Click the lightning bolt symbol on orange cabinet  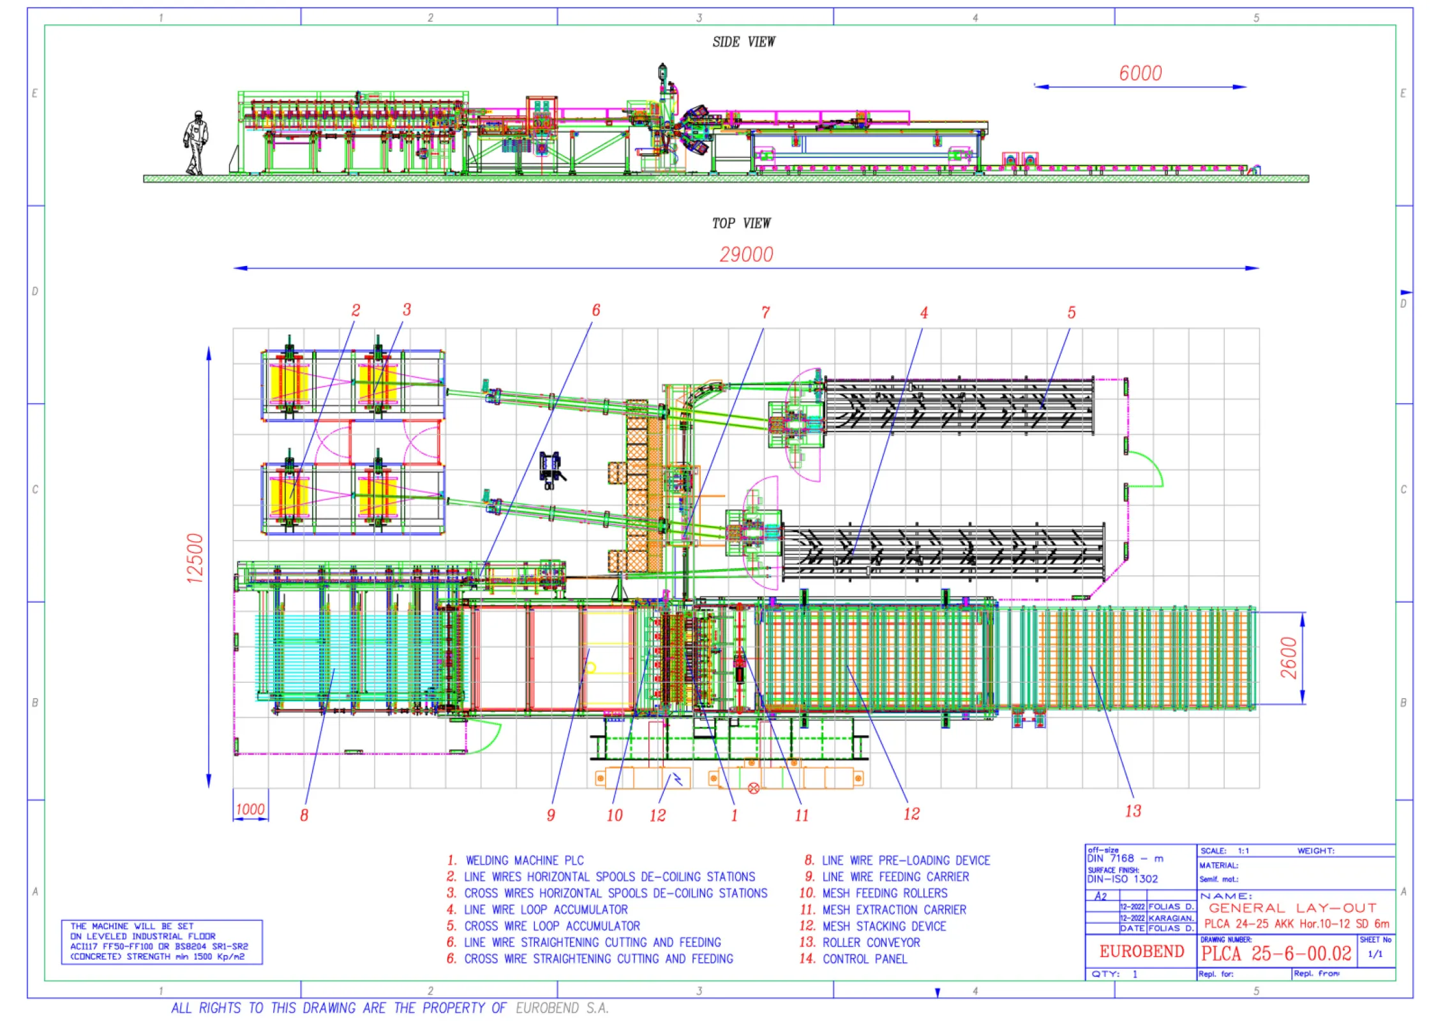coord(677,779)
